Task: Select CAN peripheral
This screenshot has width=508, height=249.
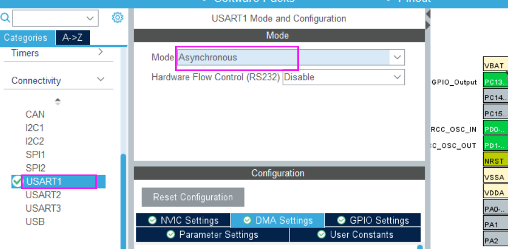Action: pyautogui.click(x=35, y=114)
